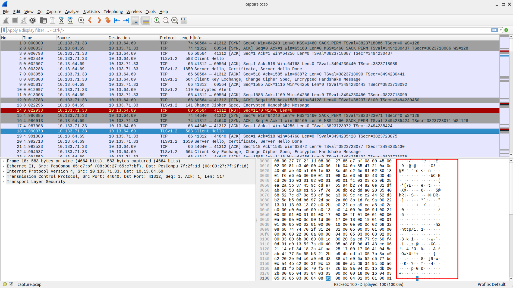
Task: Restart the current capture
Action: [24, 20]
